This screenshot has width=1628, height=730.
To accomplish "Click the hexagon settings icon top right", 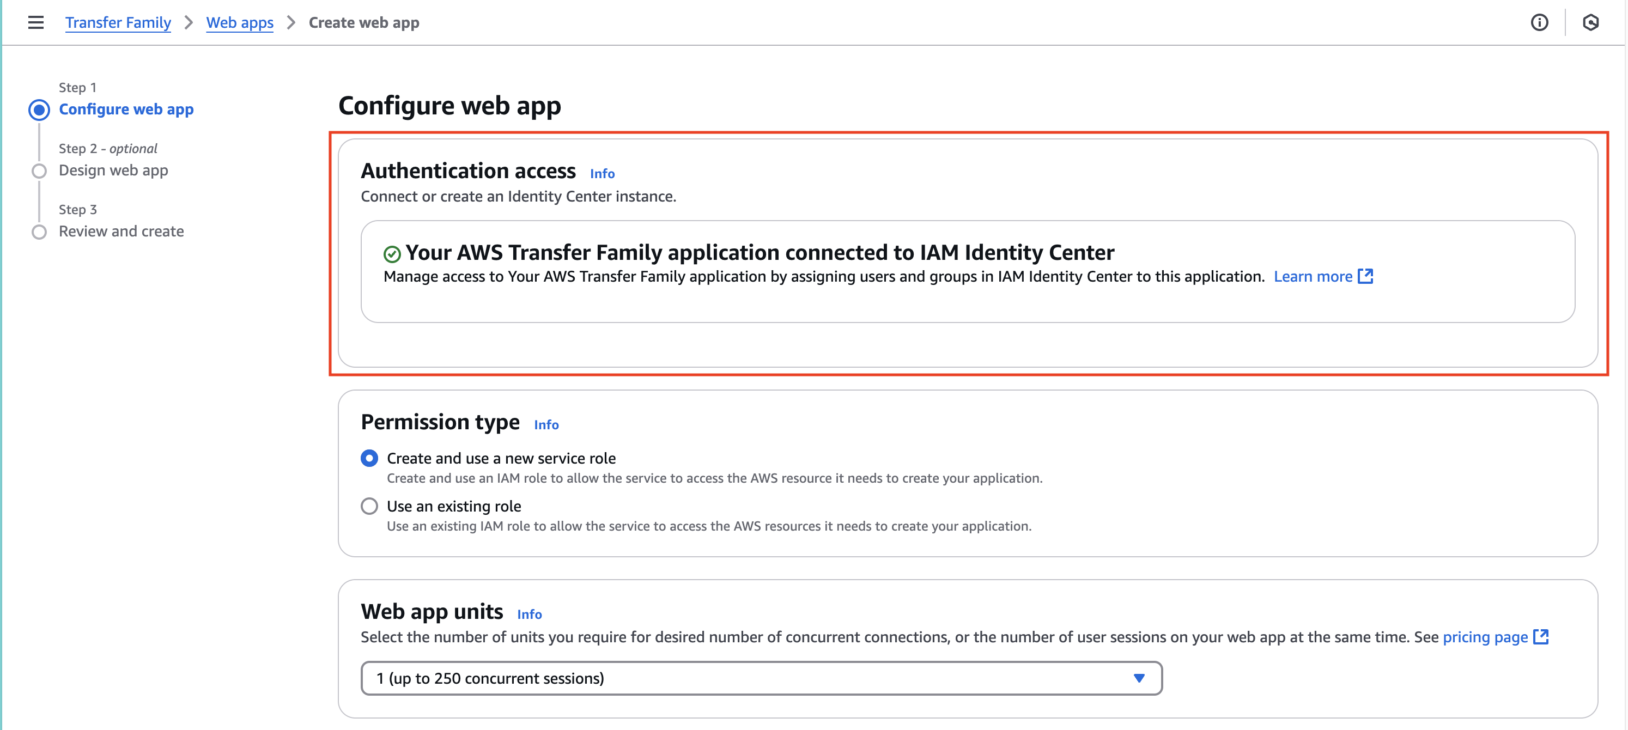I will [x=1590, y=23].
